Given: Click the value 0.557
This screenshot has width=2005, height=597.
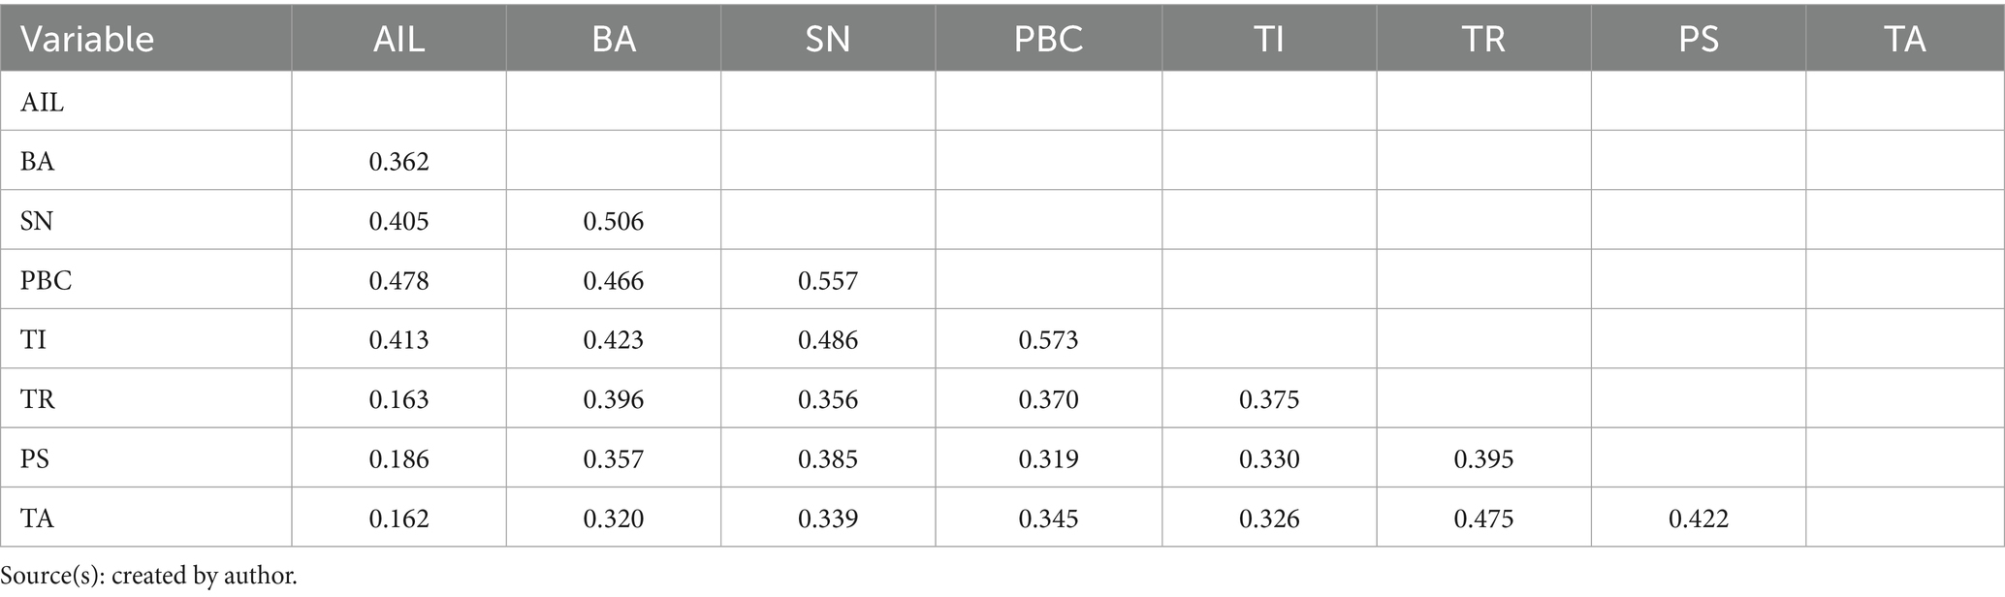Looking at the screenshot, I should (827, 281).
